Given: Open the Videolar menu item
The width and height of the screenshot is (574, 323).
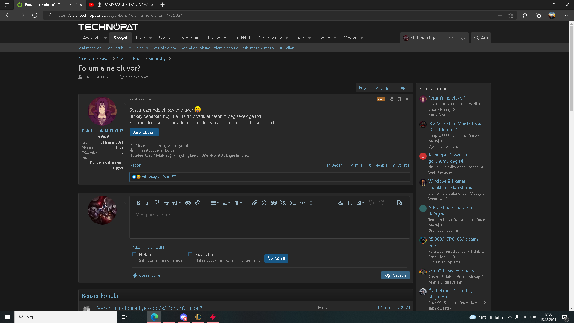Looking at the screenshot, I should coord(190,38).
